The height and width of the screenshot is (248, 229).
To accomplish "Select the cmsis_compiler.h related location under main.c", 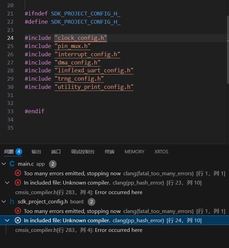I will tap(79, 192).
